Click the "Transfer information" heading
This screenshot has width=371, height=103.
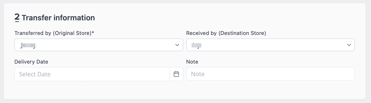click(x=58, y=18)
